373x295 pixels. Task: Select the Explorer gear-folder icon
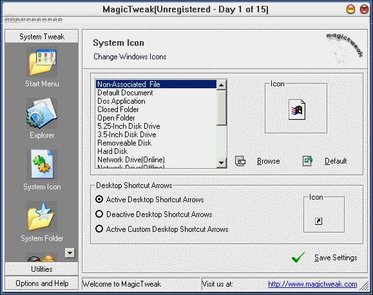pos(42,113)
